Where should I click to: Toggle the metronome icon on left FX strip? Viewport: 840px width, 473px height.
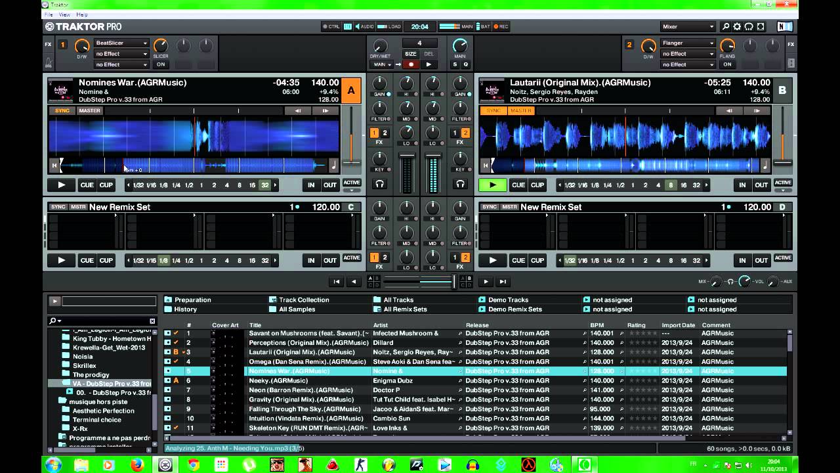click(49, 64)
